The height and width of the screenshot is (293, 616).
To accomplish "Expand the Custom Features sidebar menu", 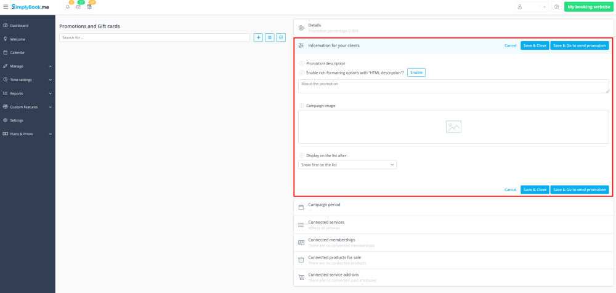I will click(28, 107).
